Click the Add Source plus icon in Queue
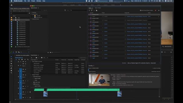This screenshot has width=183, height=103. [89, 11]
